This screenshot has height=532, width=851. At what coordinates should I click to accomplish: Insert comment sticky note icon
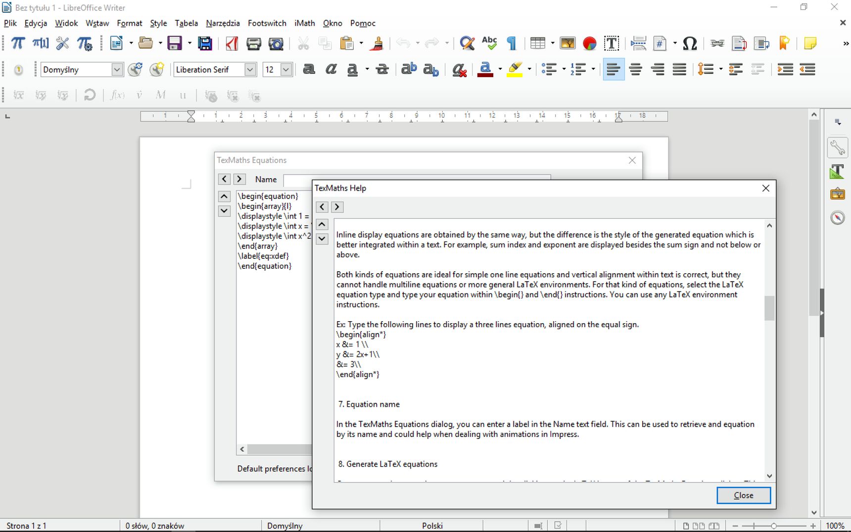pyautogui.click(x=810, y=44)
